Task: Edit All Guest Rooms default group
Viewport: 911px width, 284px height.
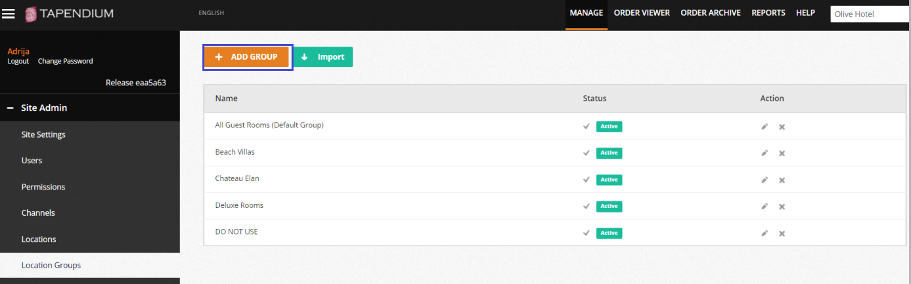Action: click(x=765, y=127)
